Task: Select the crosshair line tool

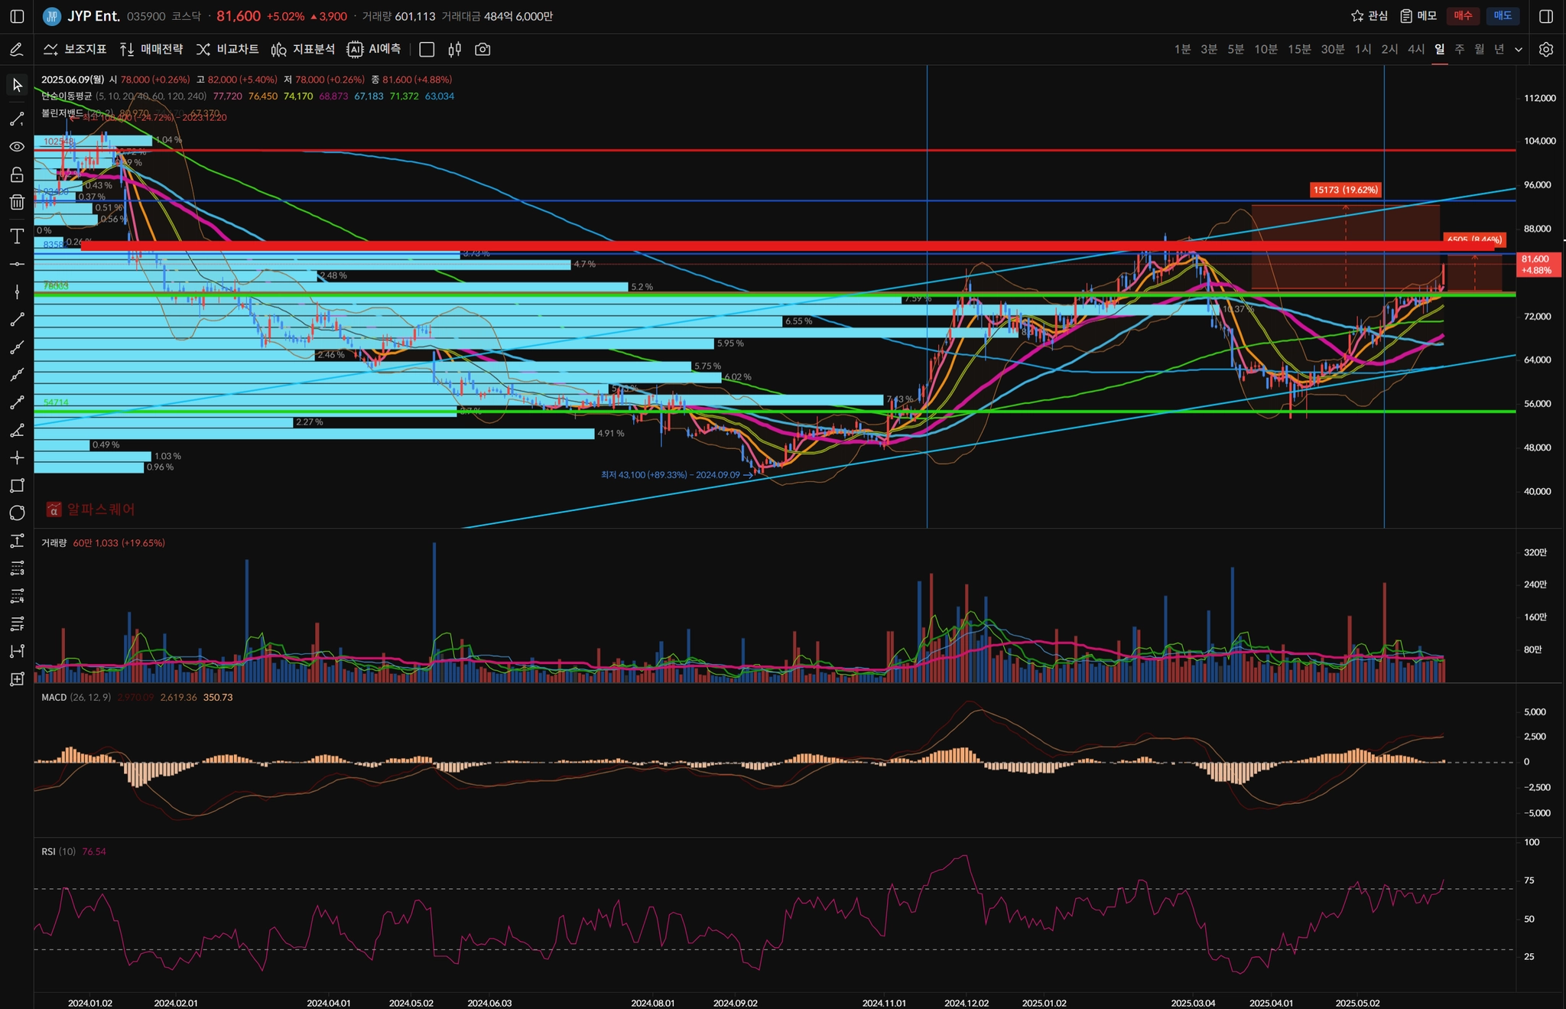Action: point(17,457)
